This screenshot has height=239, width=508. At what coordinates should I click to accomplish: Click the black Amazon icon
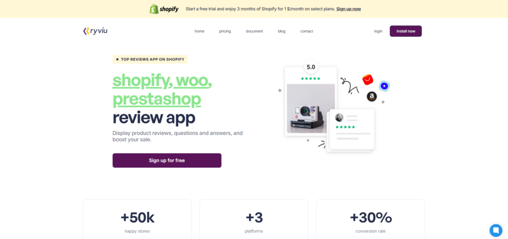[x=372, y=96]
